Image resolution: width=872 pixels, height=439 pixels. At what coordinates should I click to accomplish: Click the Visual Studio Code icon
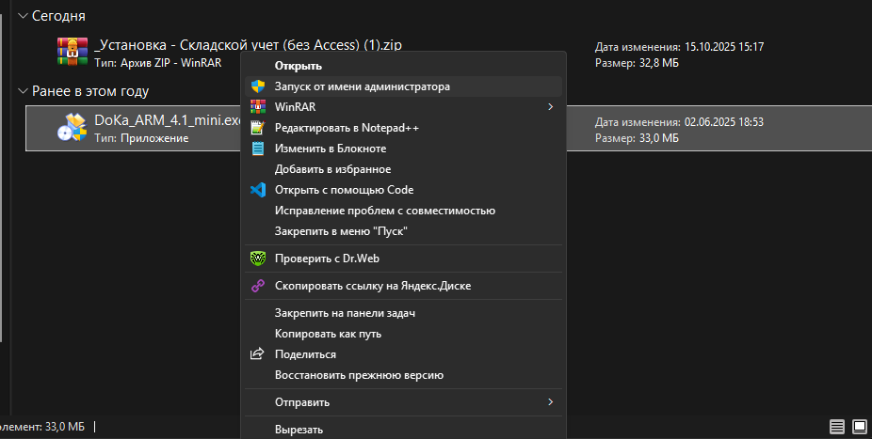[257, 190]
